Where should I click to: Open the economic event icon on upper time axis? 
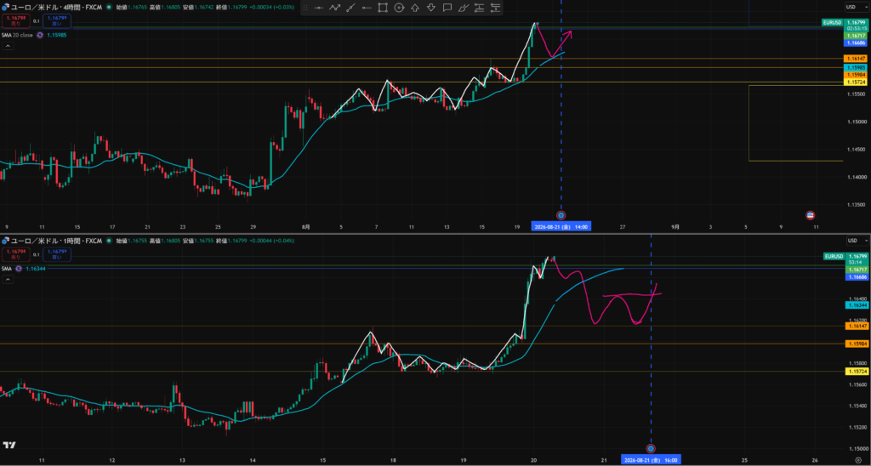561,215
